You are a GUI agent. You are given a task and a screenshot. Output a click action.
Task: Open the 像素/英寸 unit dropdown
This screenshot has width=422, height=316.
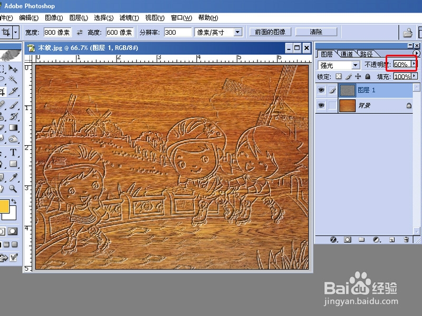pyautogui.click(x=237, y=32)
